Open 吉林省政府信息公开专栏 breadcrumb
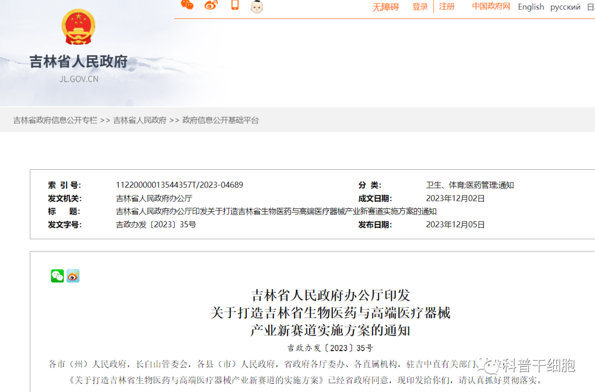 [x=55, y=120]
